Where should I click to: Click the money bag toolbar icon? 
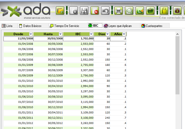coord(177,11)
